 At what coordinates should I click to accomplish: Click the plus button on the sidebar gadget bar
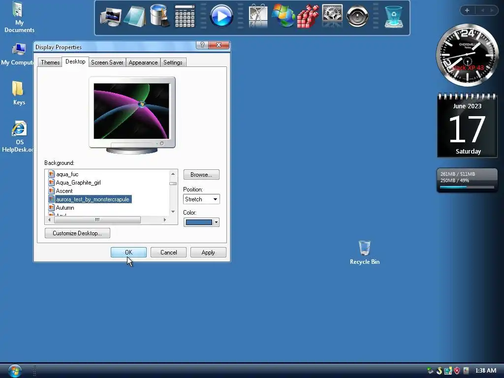(467, 10)
